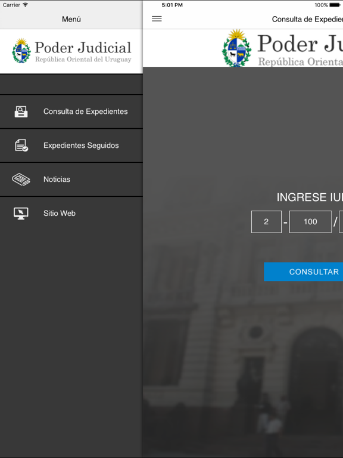Click the blue CONSULTAR button

(303, 272)
